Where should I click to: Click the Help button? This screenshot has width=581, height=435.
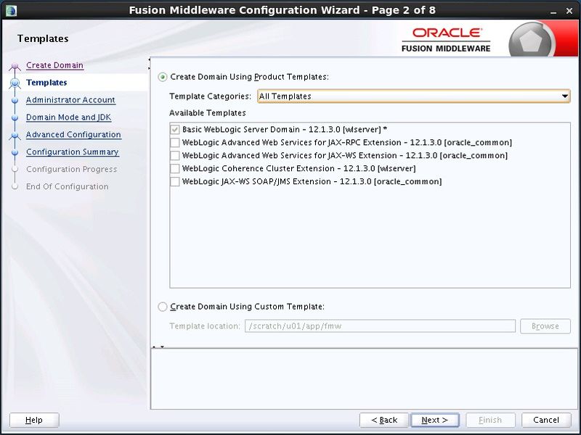click(x=34, y=420)
